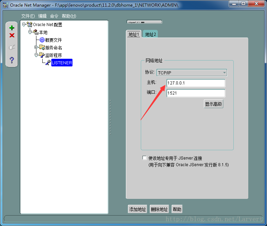Click the Oracle Net Manager title bar icon
This screenshot has height=226, width=267.
click(6, 5)
